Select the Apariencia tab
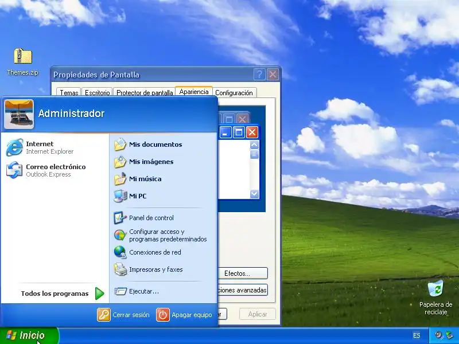Screen dimensions: 459x344 (x=194, y=91)
